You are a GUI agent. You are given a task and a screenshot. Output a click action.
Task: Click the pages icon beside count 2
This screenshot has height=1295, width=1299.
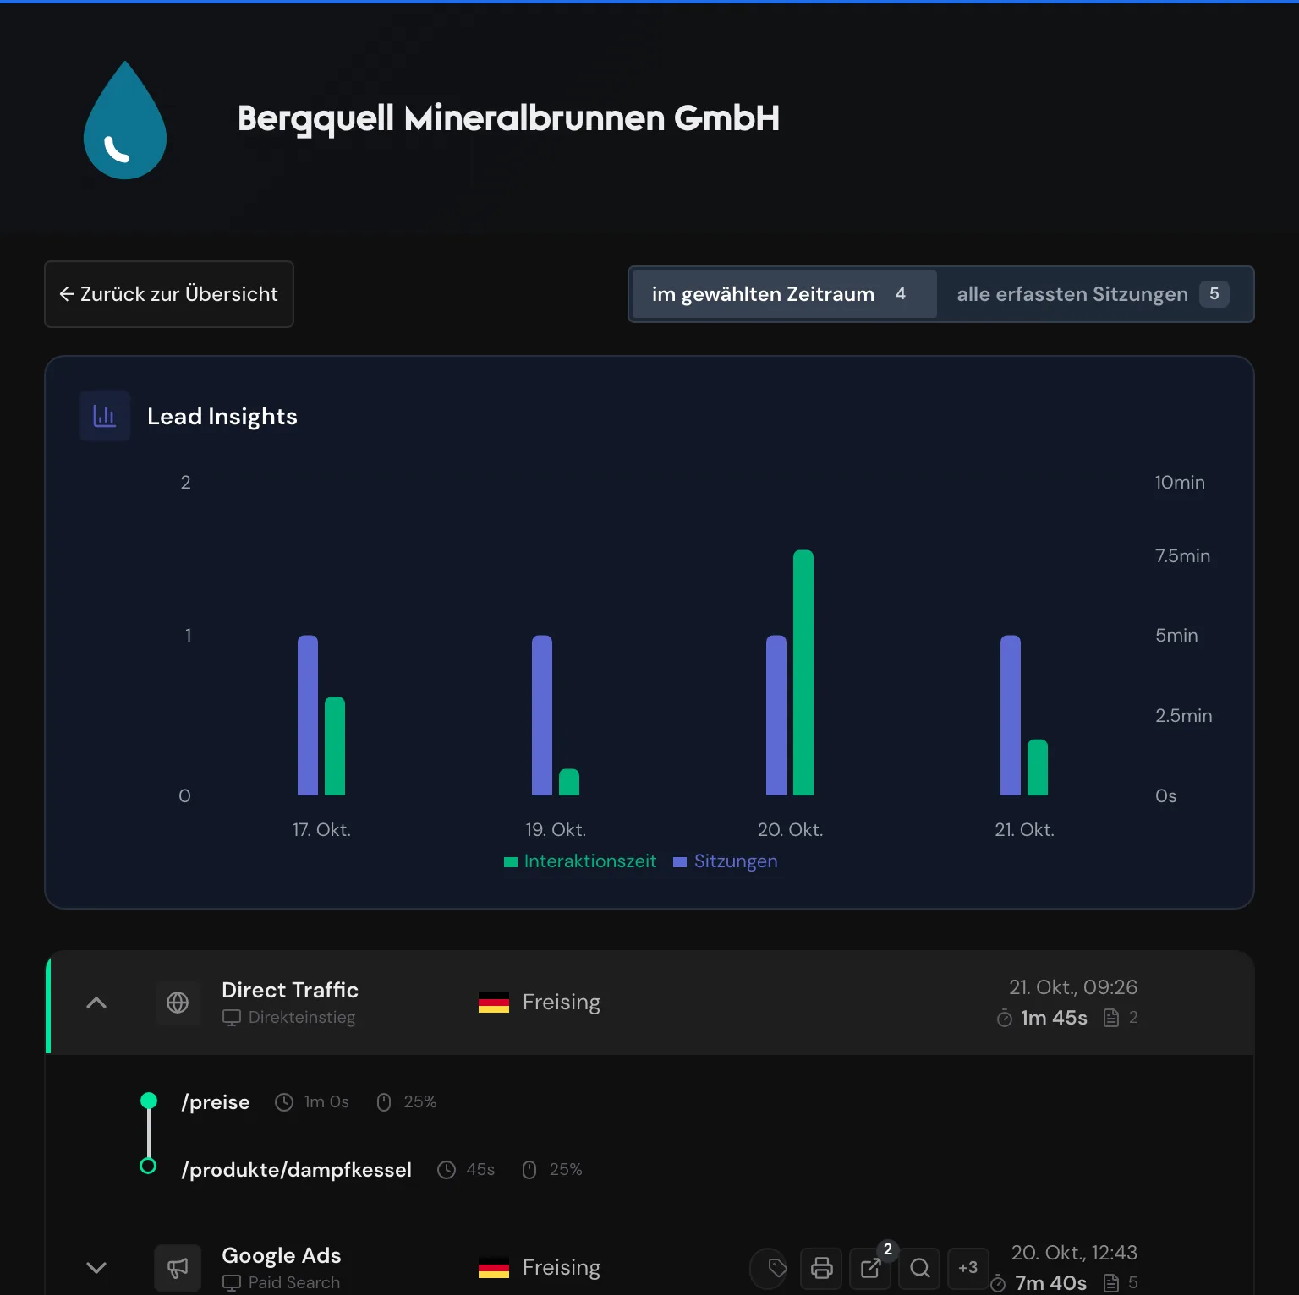coord(1111,1019)
